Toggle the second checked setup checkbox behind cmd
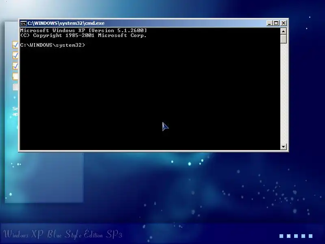 point(15,55)
